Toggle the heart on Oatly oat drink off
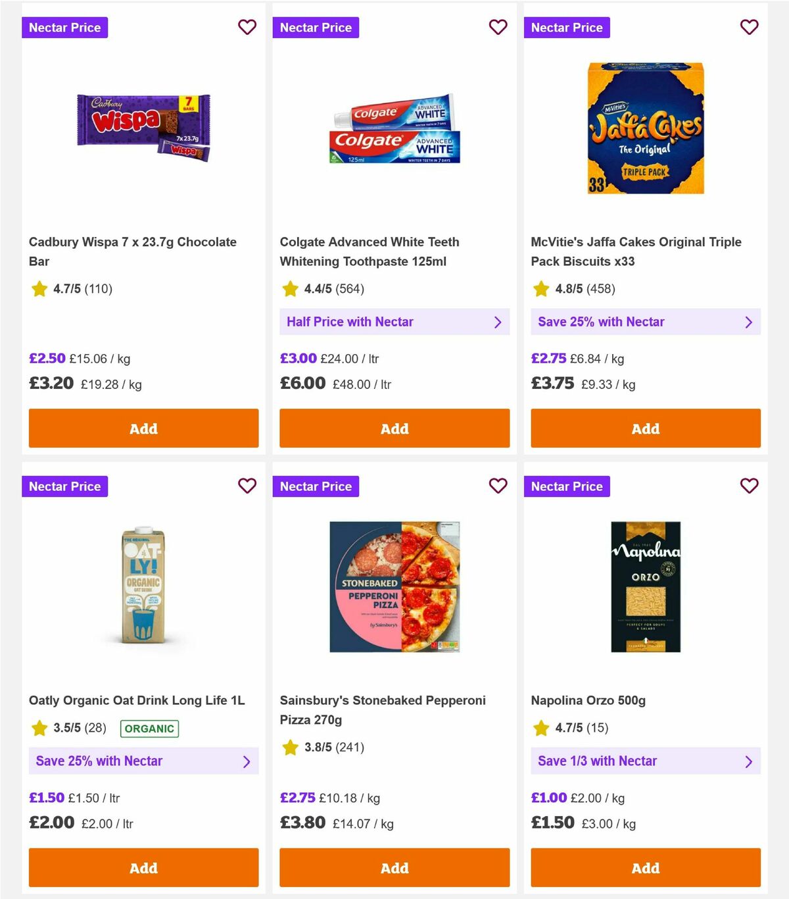This screenshot has width=789, height=899. pyautogui.click(x=247, y=486)
